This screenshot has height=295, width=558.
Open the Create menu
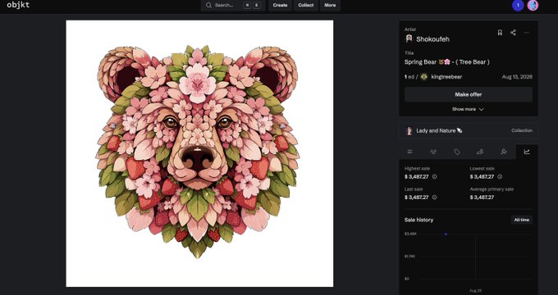[280, 6]
